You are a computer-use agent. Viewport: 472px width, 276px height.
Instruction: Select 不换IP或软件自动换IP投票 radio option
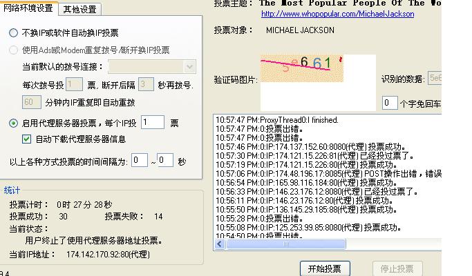(x=14, y=33)
